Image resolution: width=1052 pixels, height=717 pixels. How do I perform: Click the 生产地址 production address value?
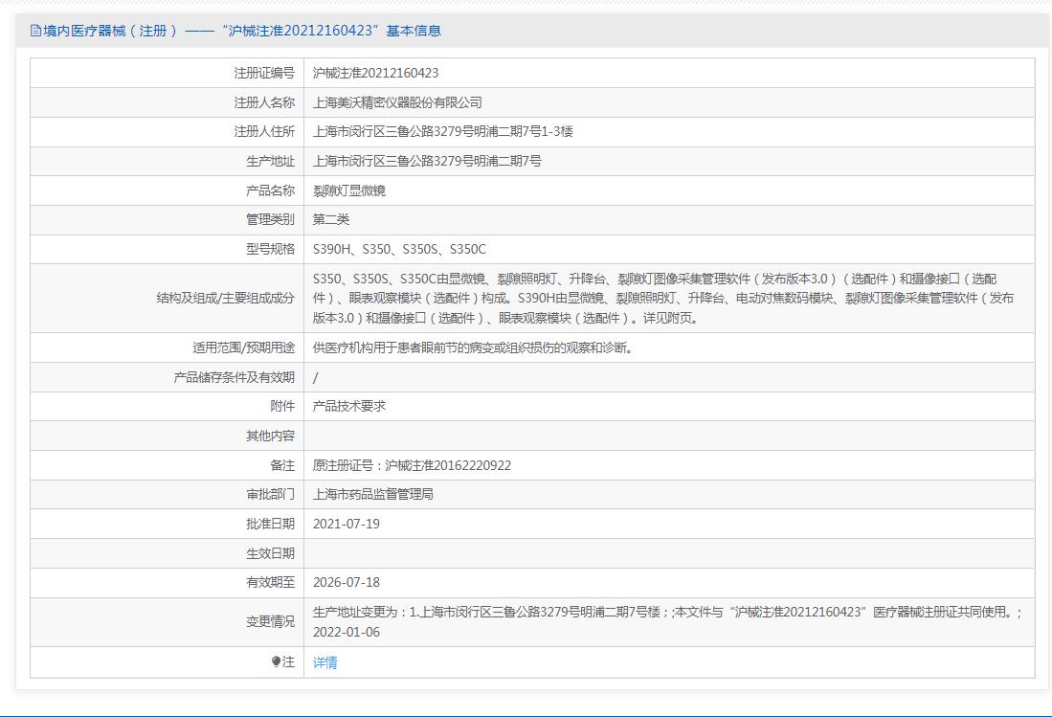pyautogui.click(x=427, y=161)
